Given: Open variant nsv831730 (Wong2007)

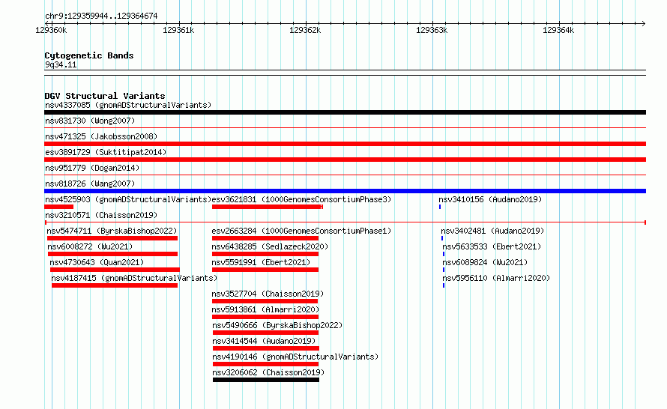Looking at the screenshot, I should 90,121.
